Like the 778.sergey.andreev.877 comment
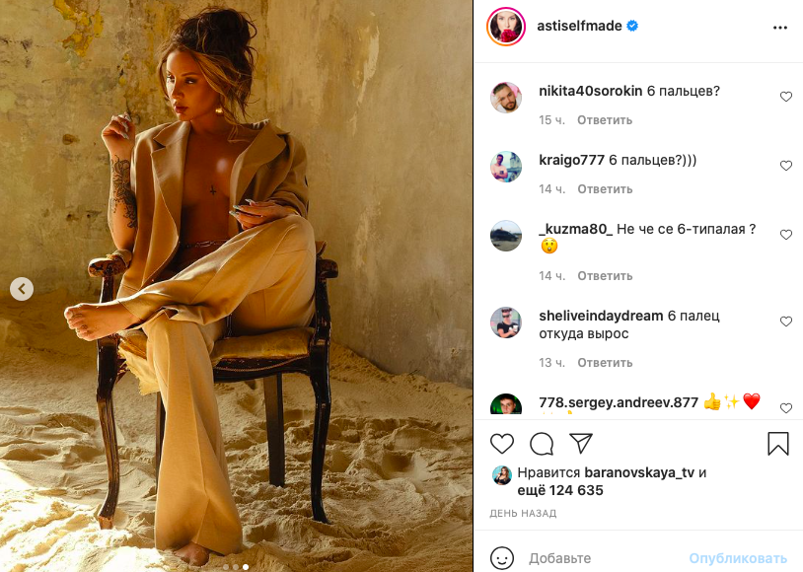Viewport: 803px width, 572px height. click(x=786, y=408)
